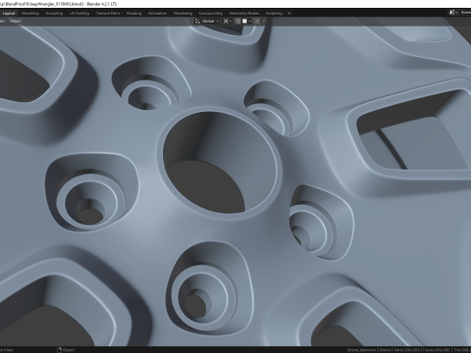The width and height of the screenshot is (471, 353).
Task: Open the proportional editing falloff curve icon
Action: pyautogui.click(x=264, y=22)
